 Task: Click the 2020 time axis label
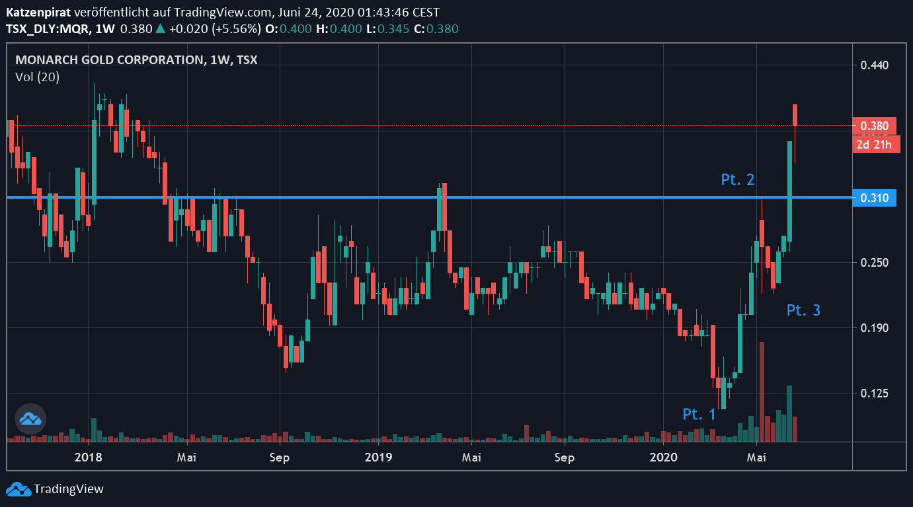[664, 457]
